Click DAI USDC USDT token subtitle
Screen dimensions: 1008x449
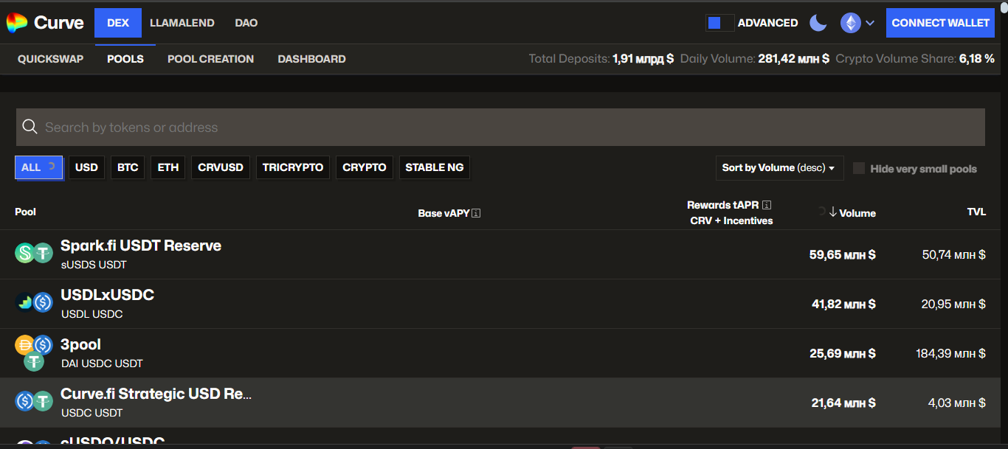click(x=102, y=363)
